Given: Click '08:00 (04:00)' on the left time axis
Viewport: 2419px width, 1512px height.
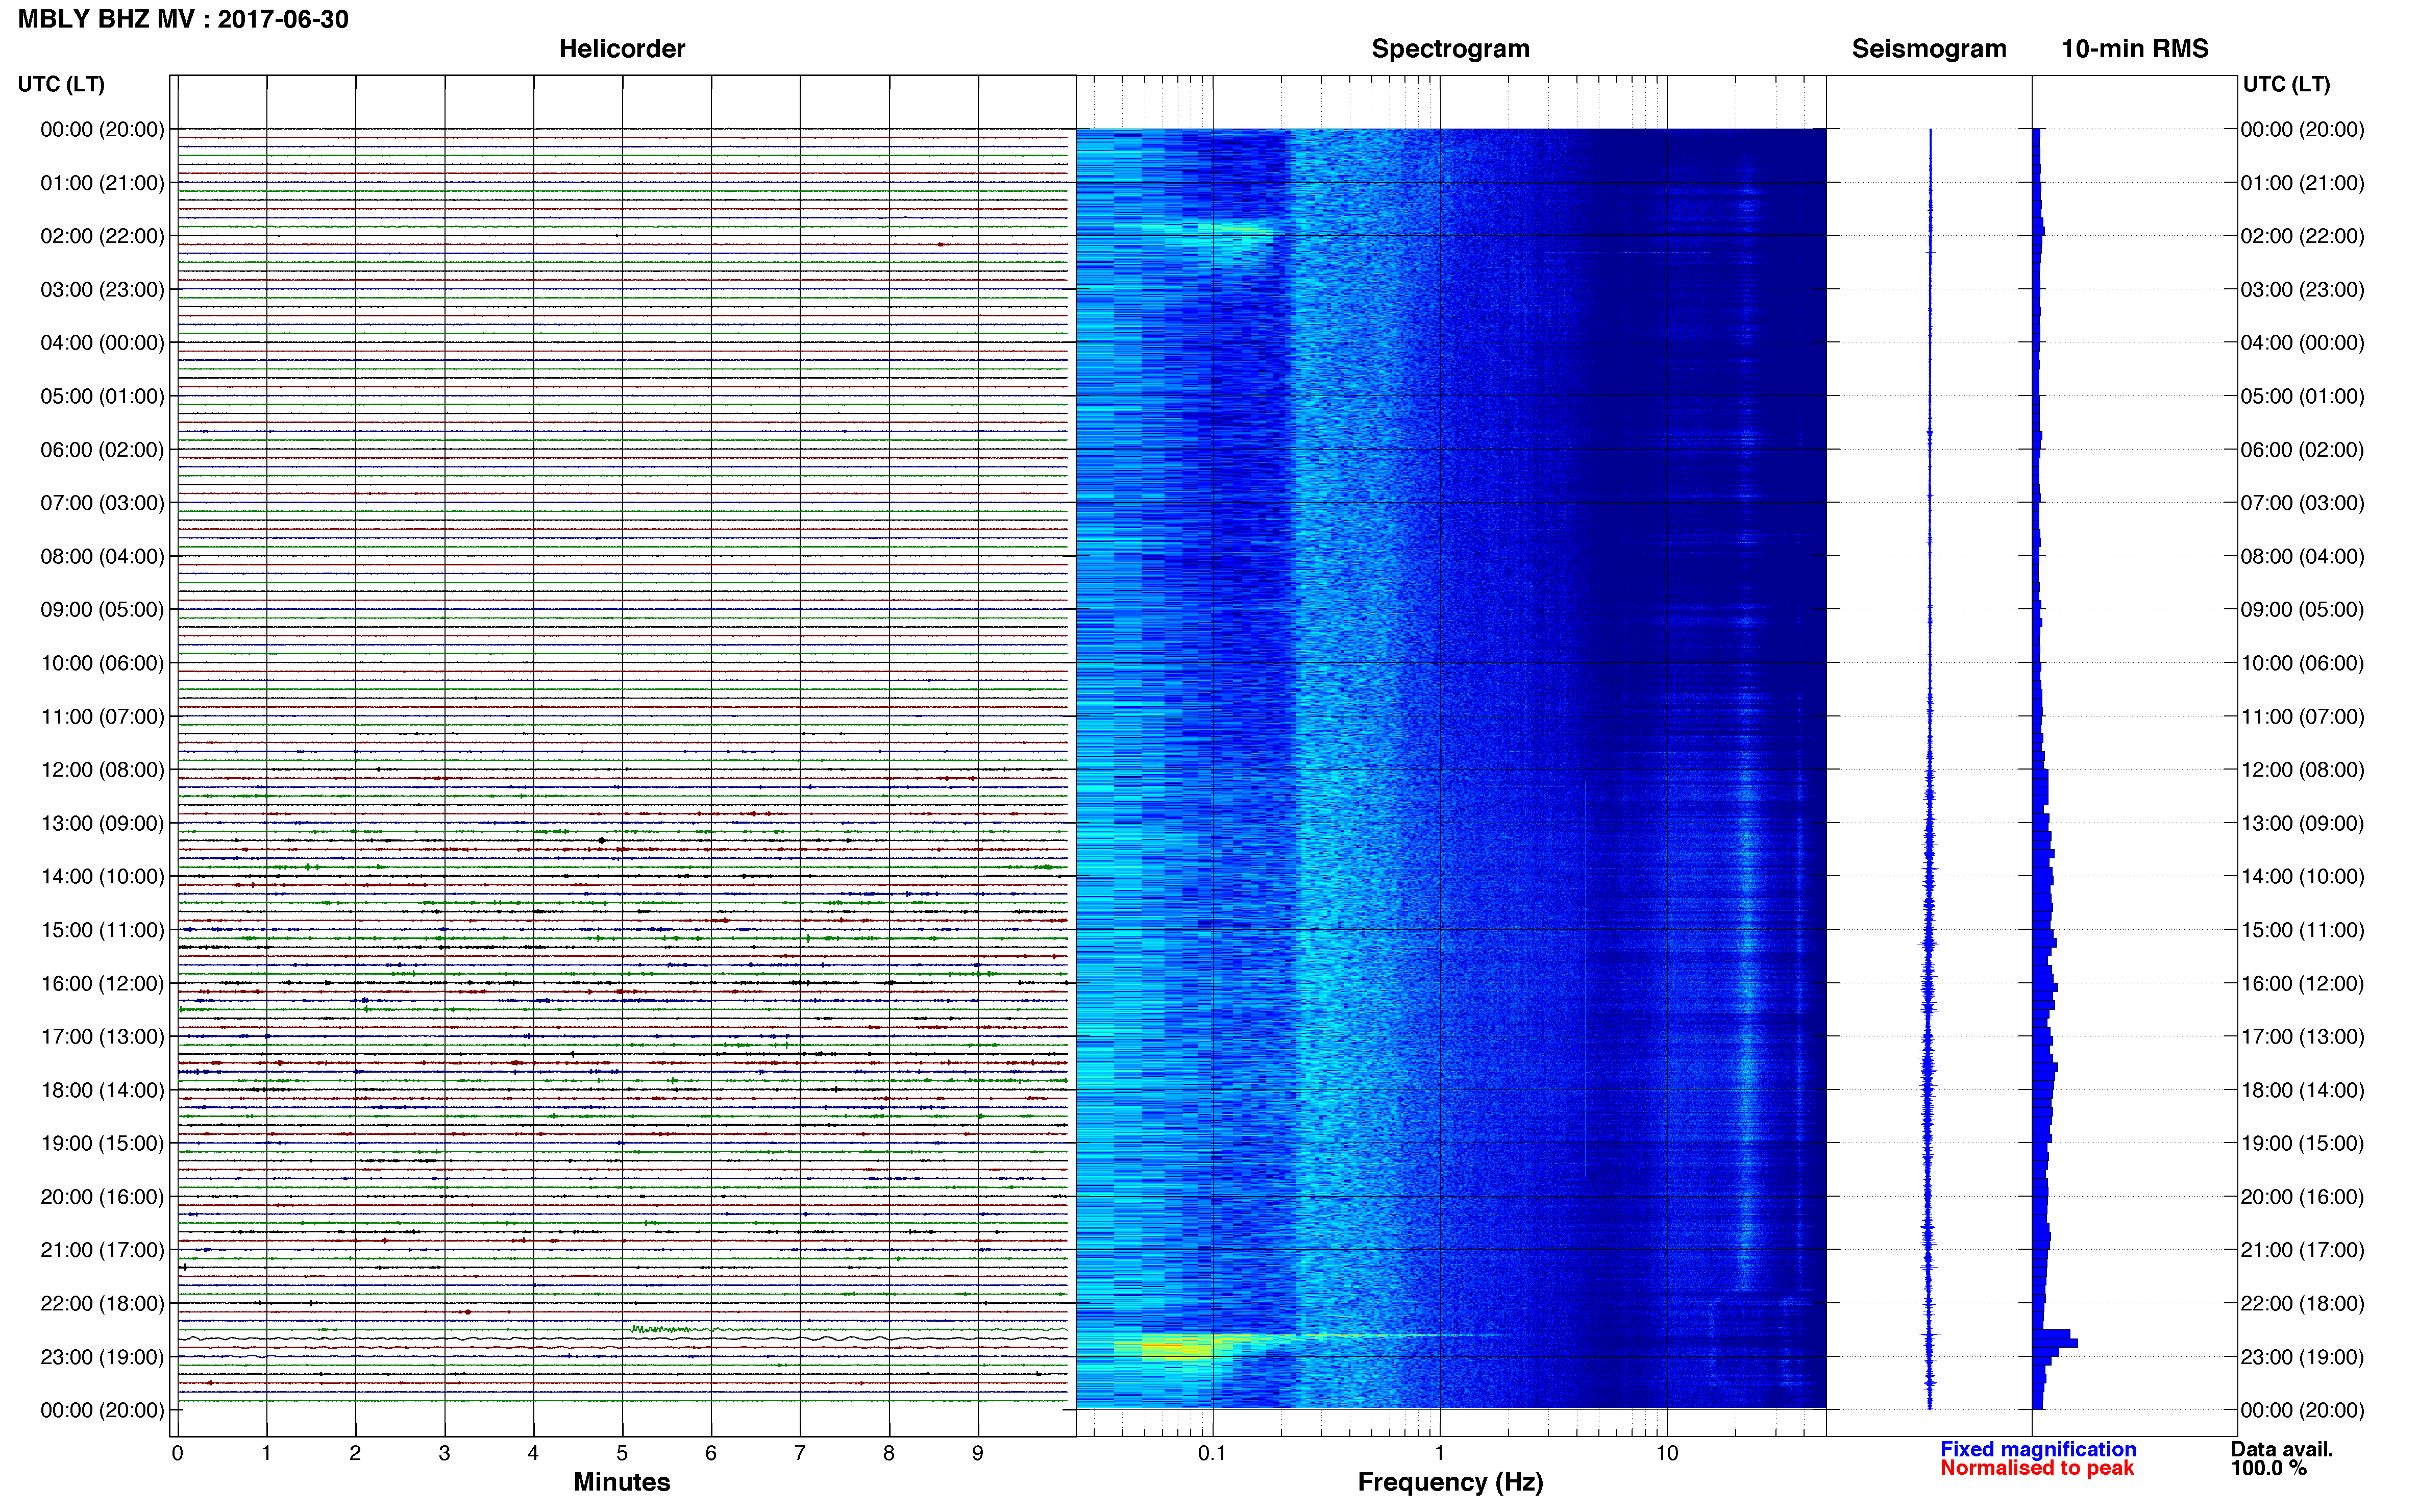Looking at the screenshot, I should pyautogui.click(x=102, y=556).
